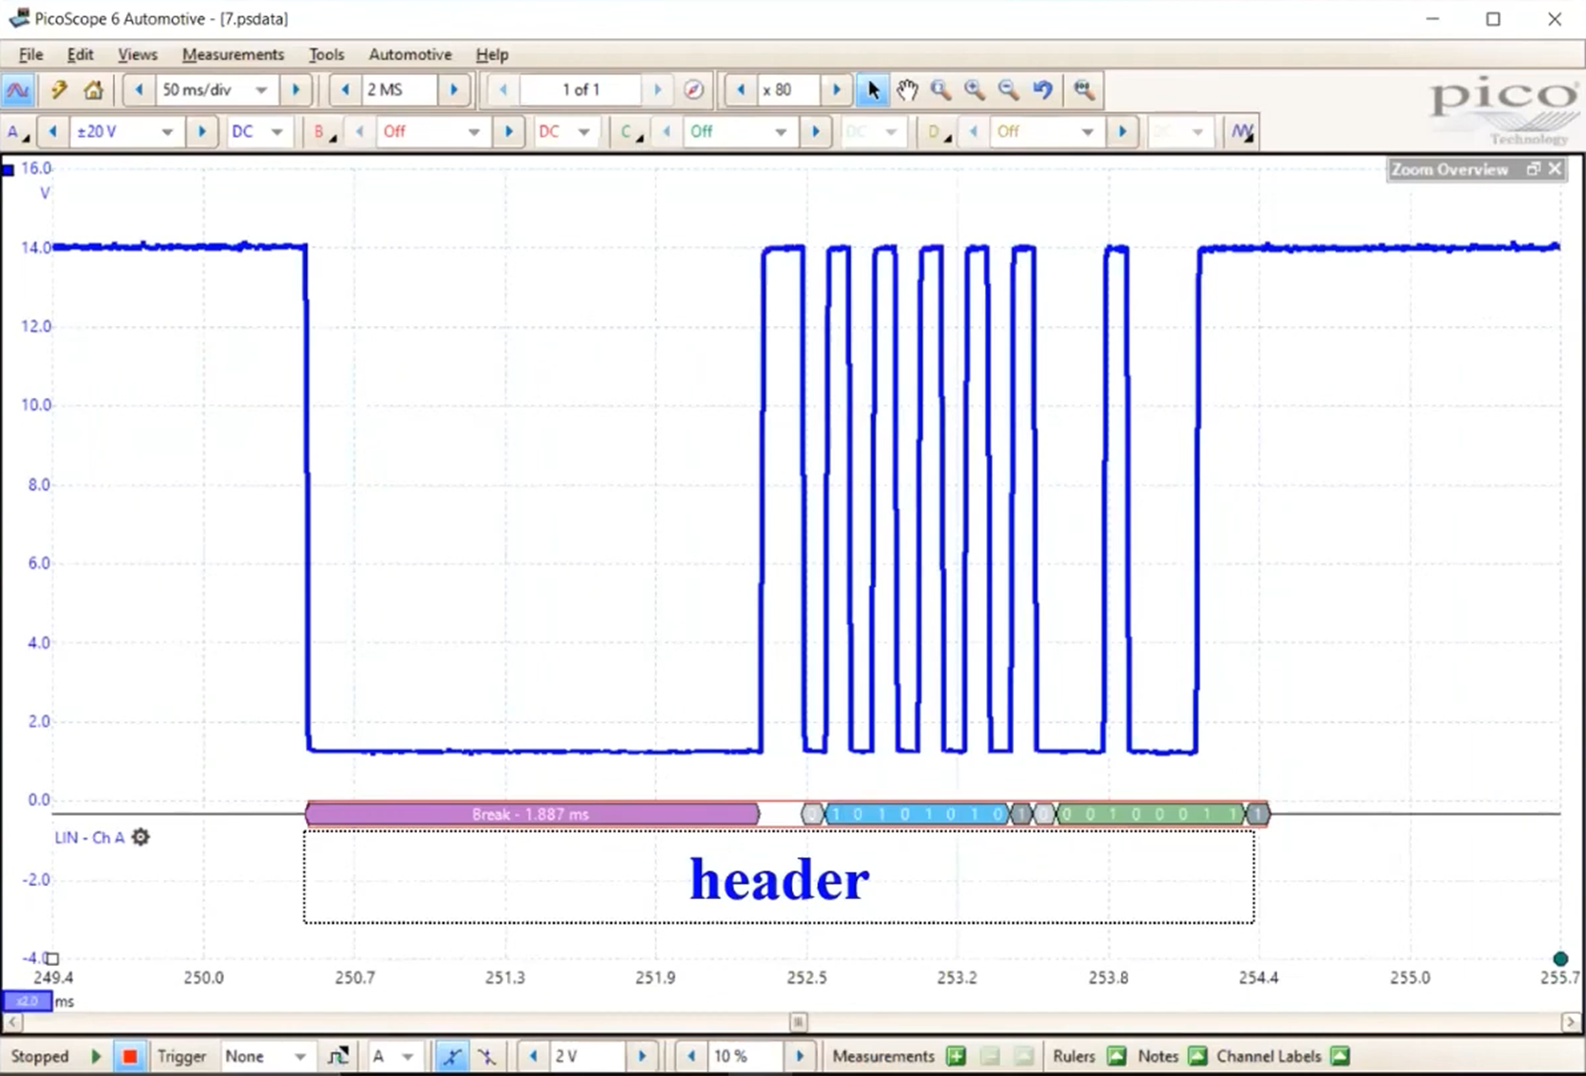Start capture with green play button

96,1056
